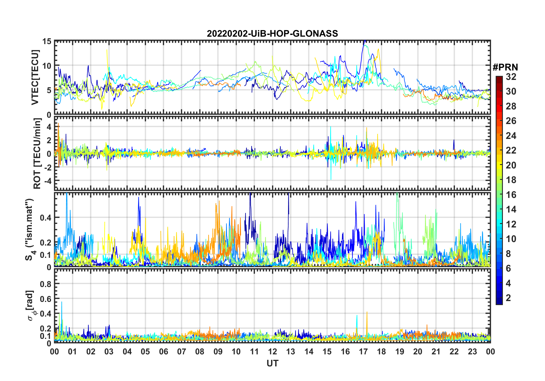
Task: Select colorbar tick label 30
Action: pyautogui.click(x=511, y=91)
